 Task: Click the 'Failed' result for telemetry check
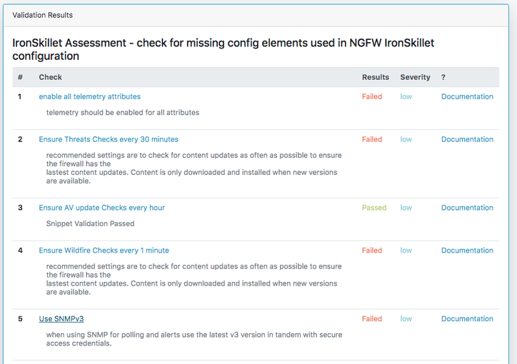371,96
